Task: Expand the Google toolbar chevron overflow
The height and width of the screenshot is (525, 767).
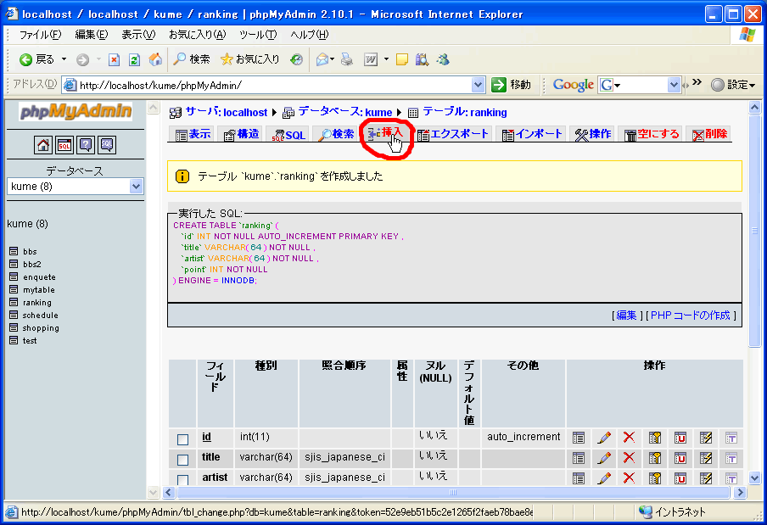Action: 697,82
